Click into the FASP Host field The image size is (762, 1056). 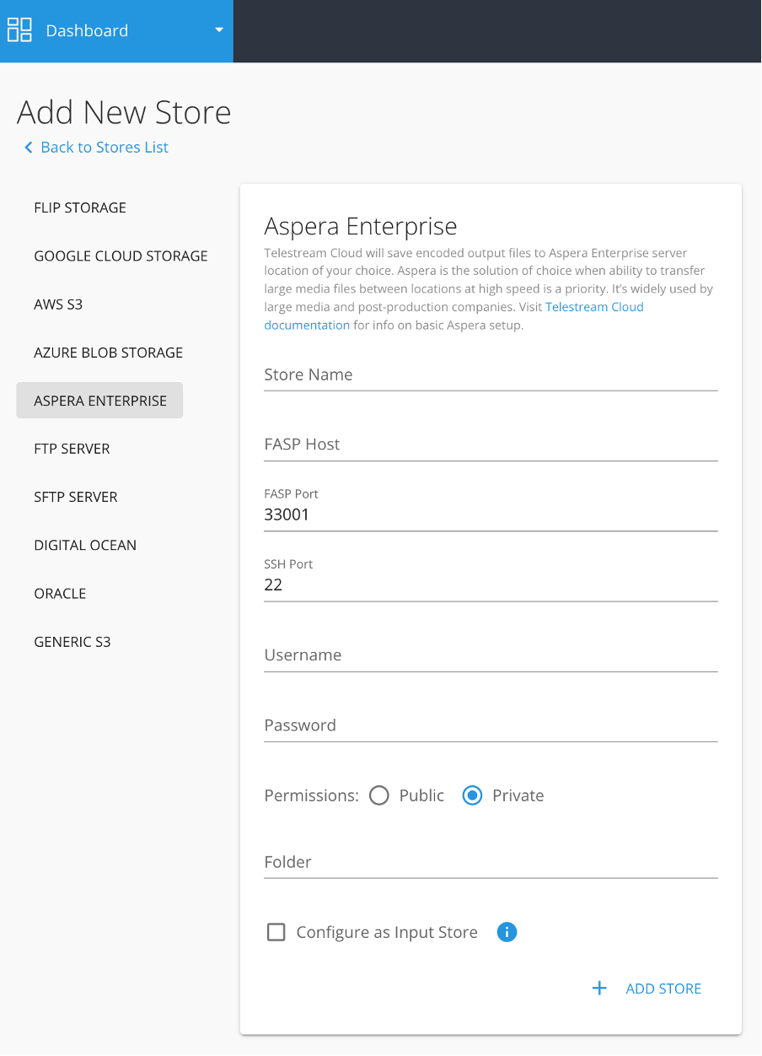click(491, 444)
